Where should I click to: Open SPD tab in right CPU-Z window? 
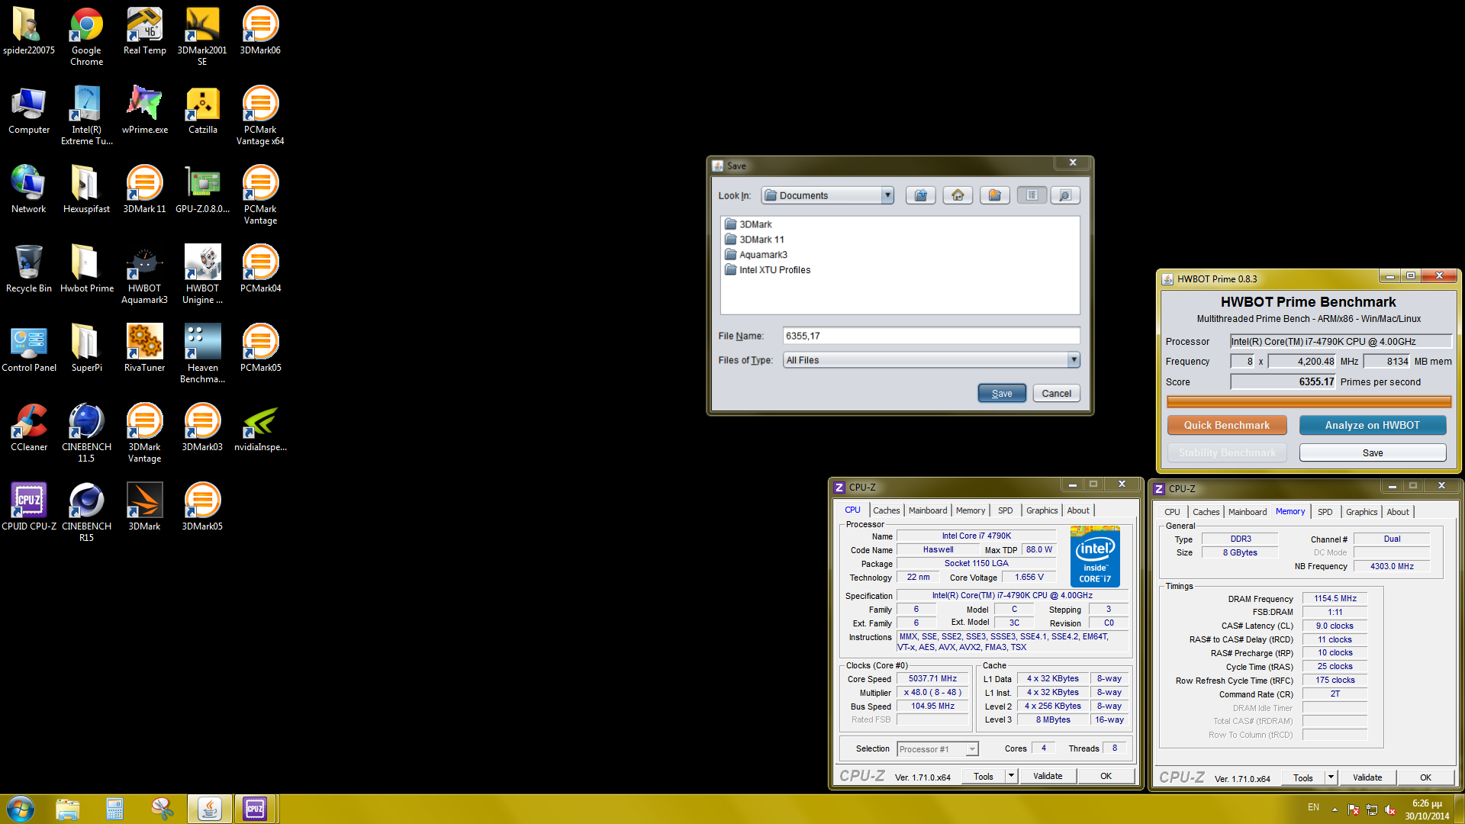pyautogui.click(x=1325, y=512)
